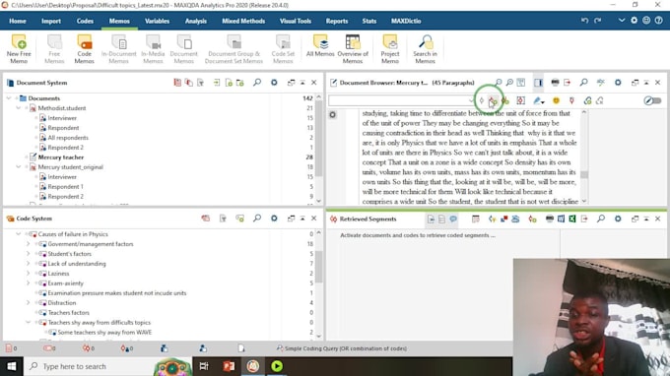Open search in the Document System panel
Screen dimensions: 670x376
point(257,83)
